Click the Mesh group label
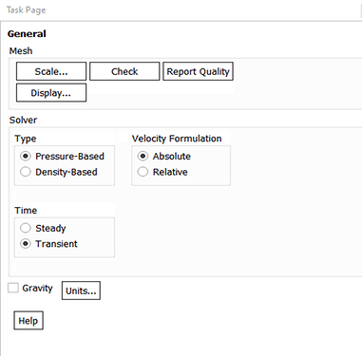Image resolution: width=362 pixels, height=356 pixels. (x=21, y=50)
